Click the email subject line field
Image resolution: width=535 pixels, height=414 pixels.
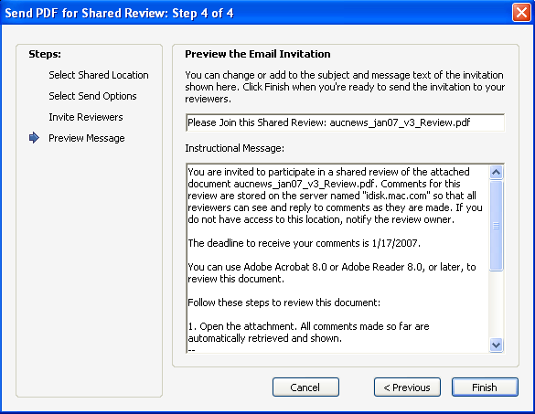(x=345, y=122)
